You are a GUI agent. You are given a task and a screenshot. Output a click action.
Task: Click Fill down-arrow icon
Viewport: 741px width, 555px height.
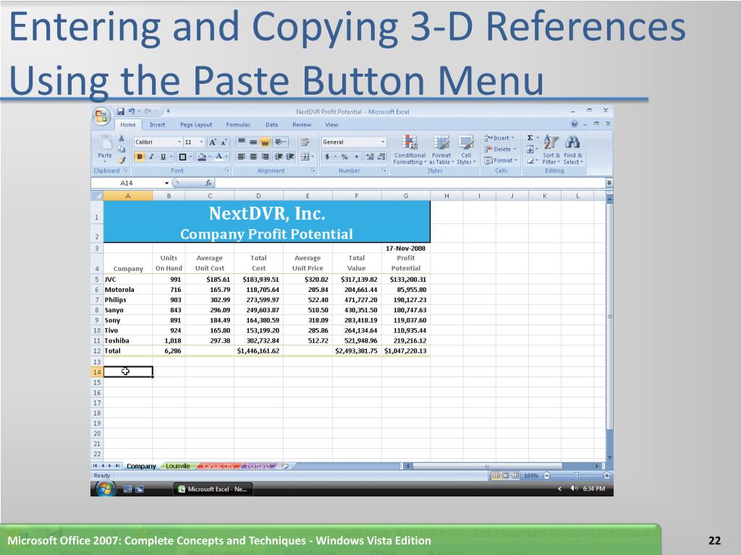530,149
